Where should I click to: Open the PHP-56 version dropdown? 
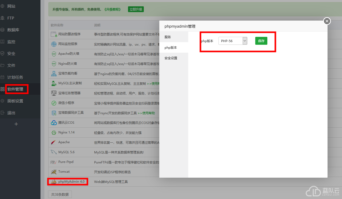[233, 41]
